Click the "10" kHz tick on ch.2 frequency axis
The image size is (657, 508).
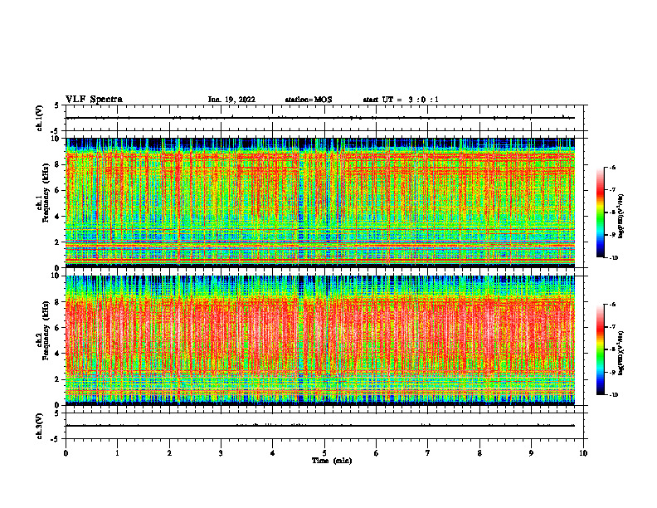pos(56,276)
